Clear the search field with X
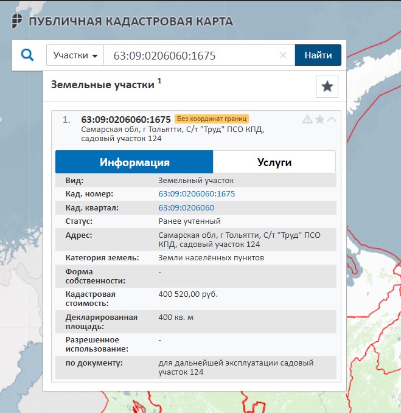401x413 pixels. tap(283, 55)
